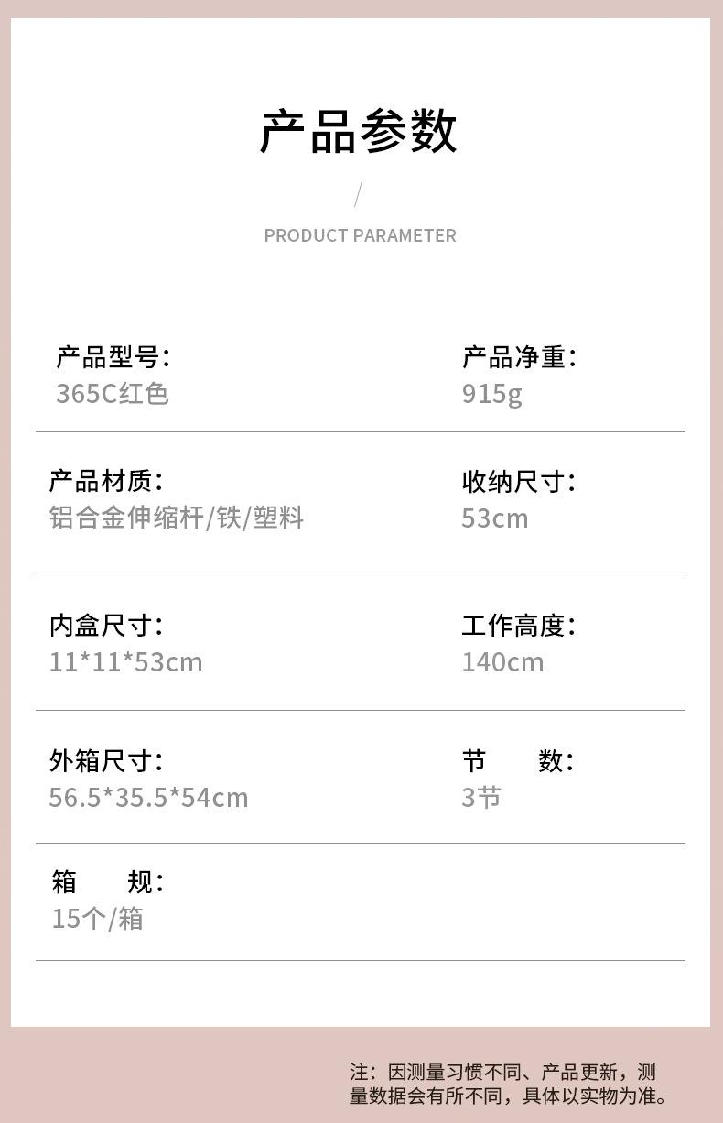Click the 15个/箱 packing quantity value

click(97, 918)
